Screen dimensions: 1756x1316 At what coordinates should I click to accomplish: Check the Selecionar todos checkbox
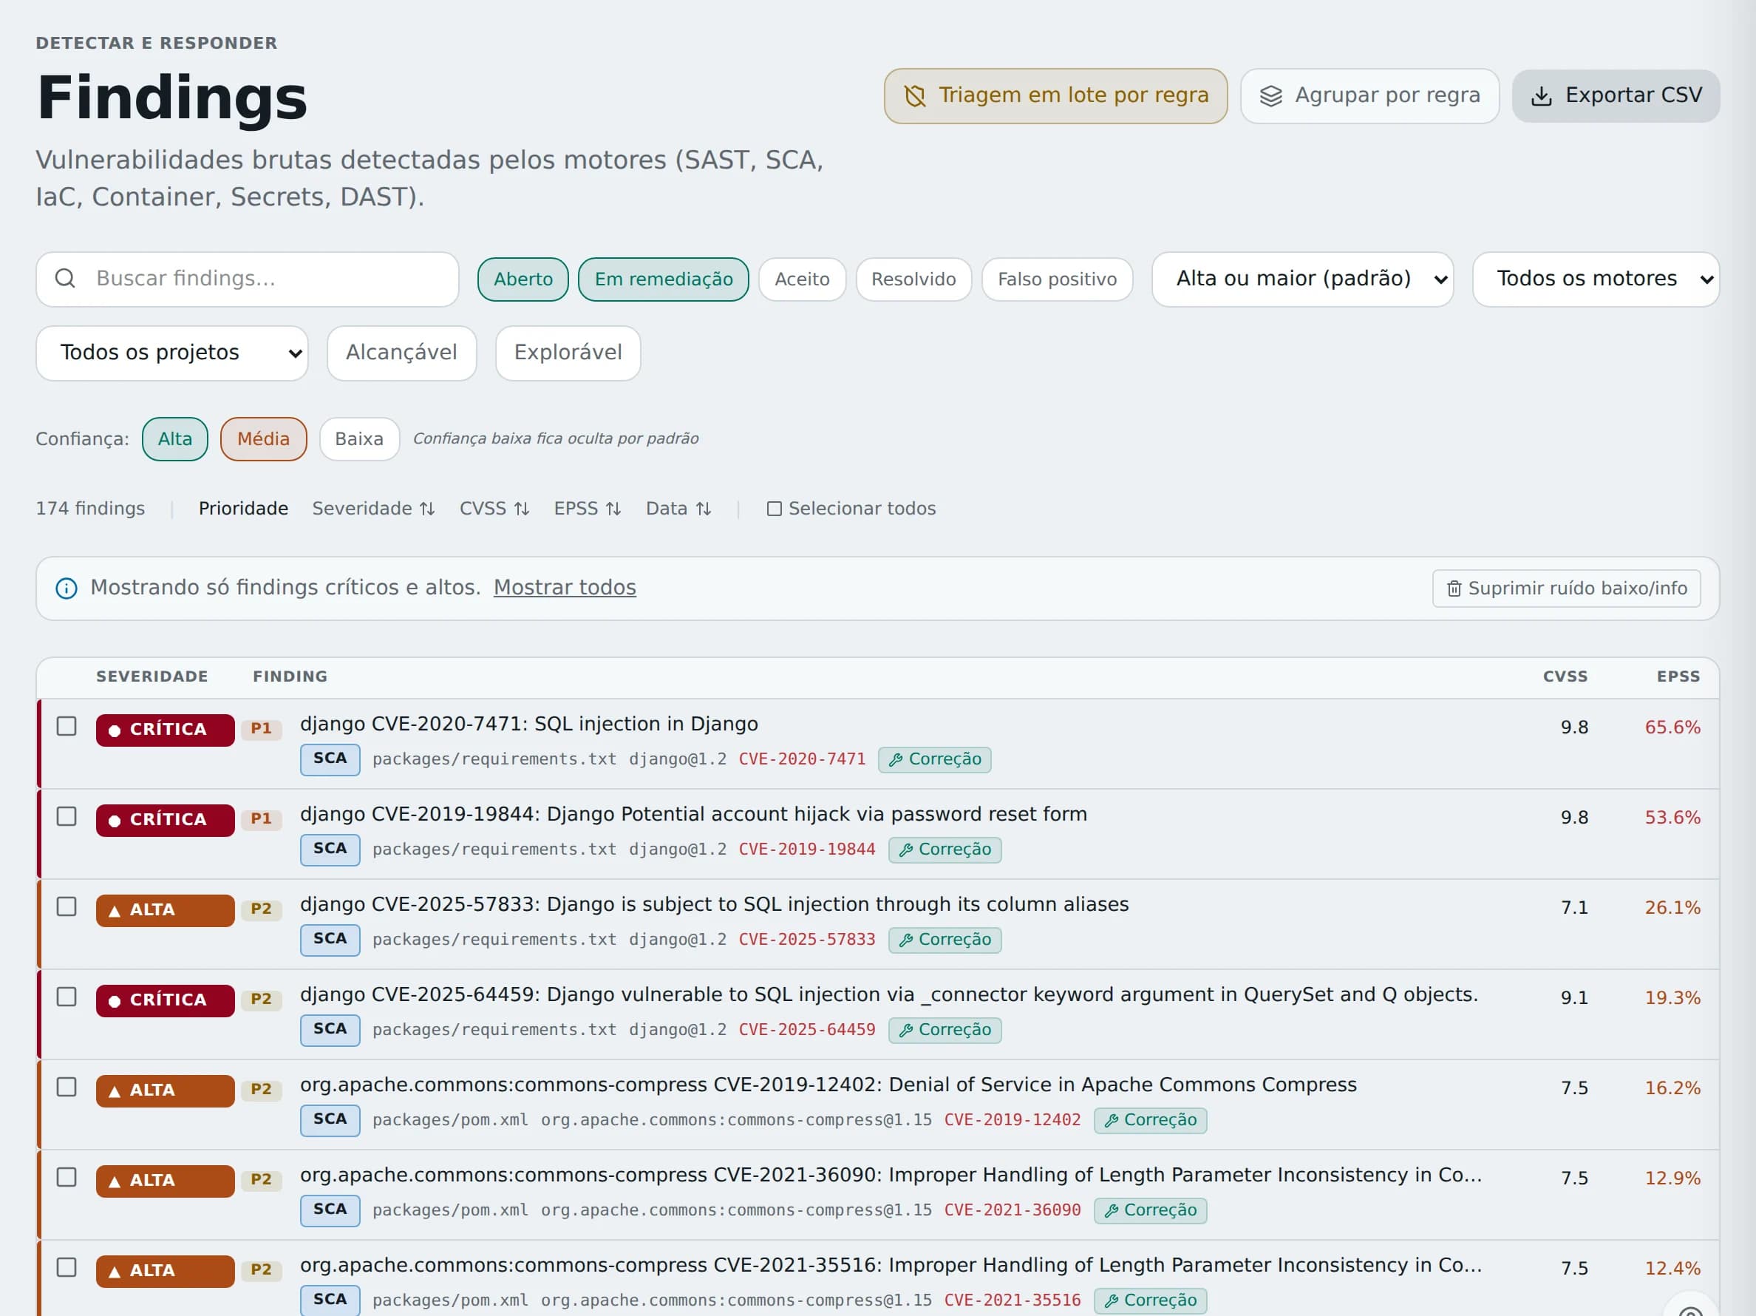click(774, 509)
